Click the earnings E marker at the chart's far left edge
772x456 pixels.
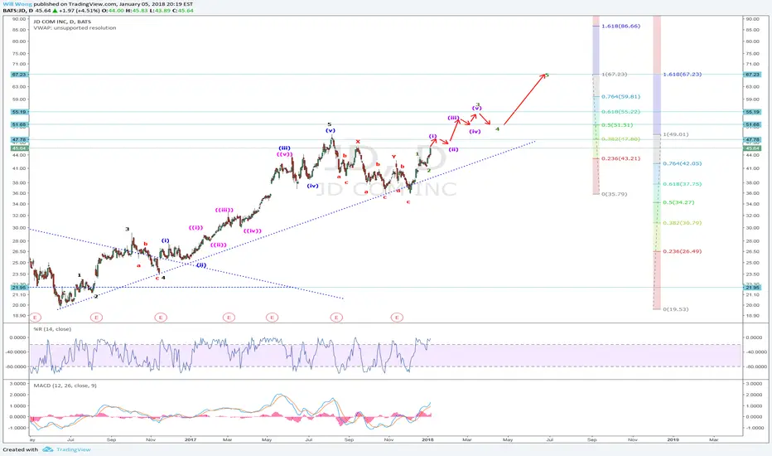pyautogui.click(x=34, y=318)
